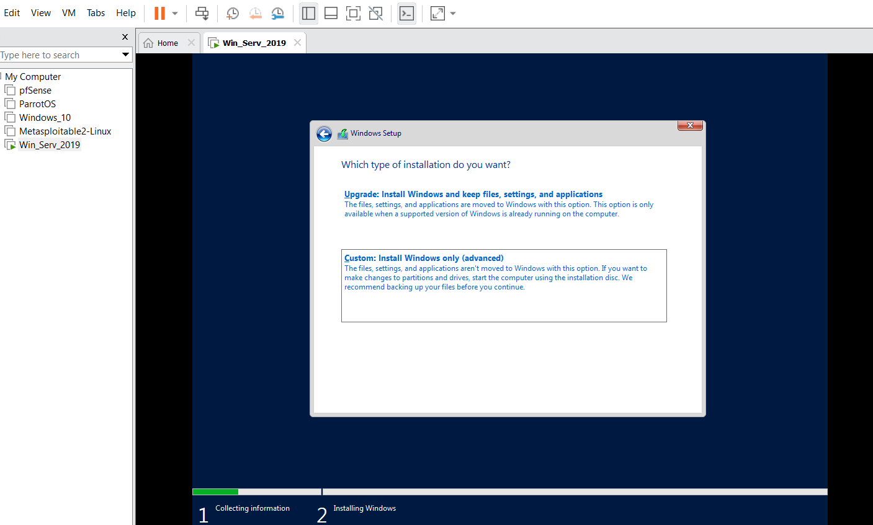Take a snapshot of this VM
Screen dimensions: 873x525
233,13
